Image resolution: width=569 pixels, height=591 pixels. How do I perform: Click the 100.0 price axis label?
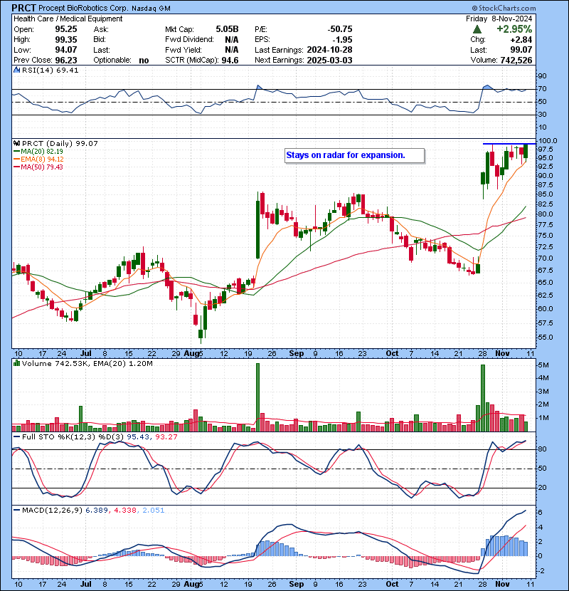(x=548, y=141)
